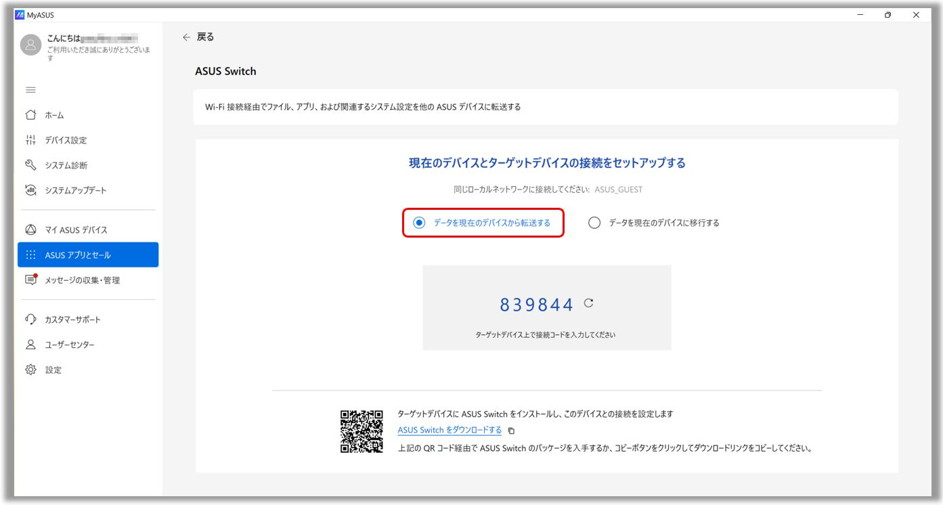Open the user profile avatar
This screenshot has height=505, width=943.
tap(31, 45)
